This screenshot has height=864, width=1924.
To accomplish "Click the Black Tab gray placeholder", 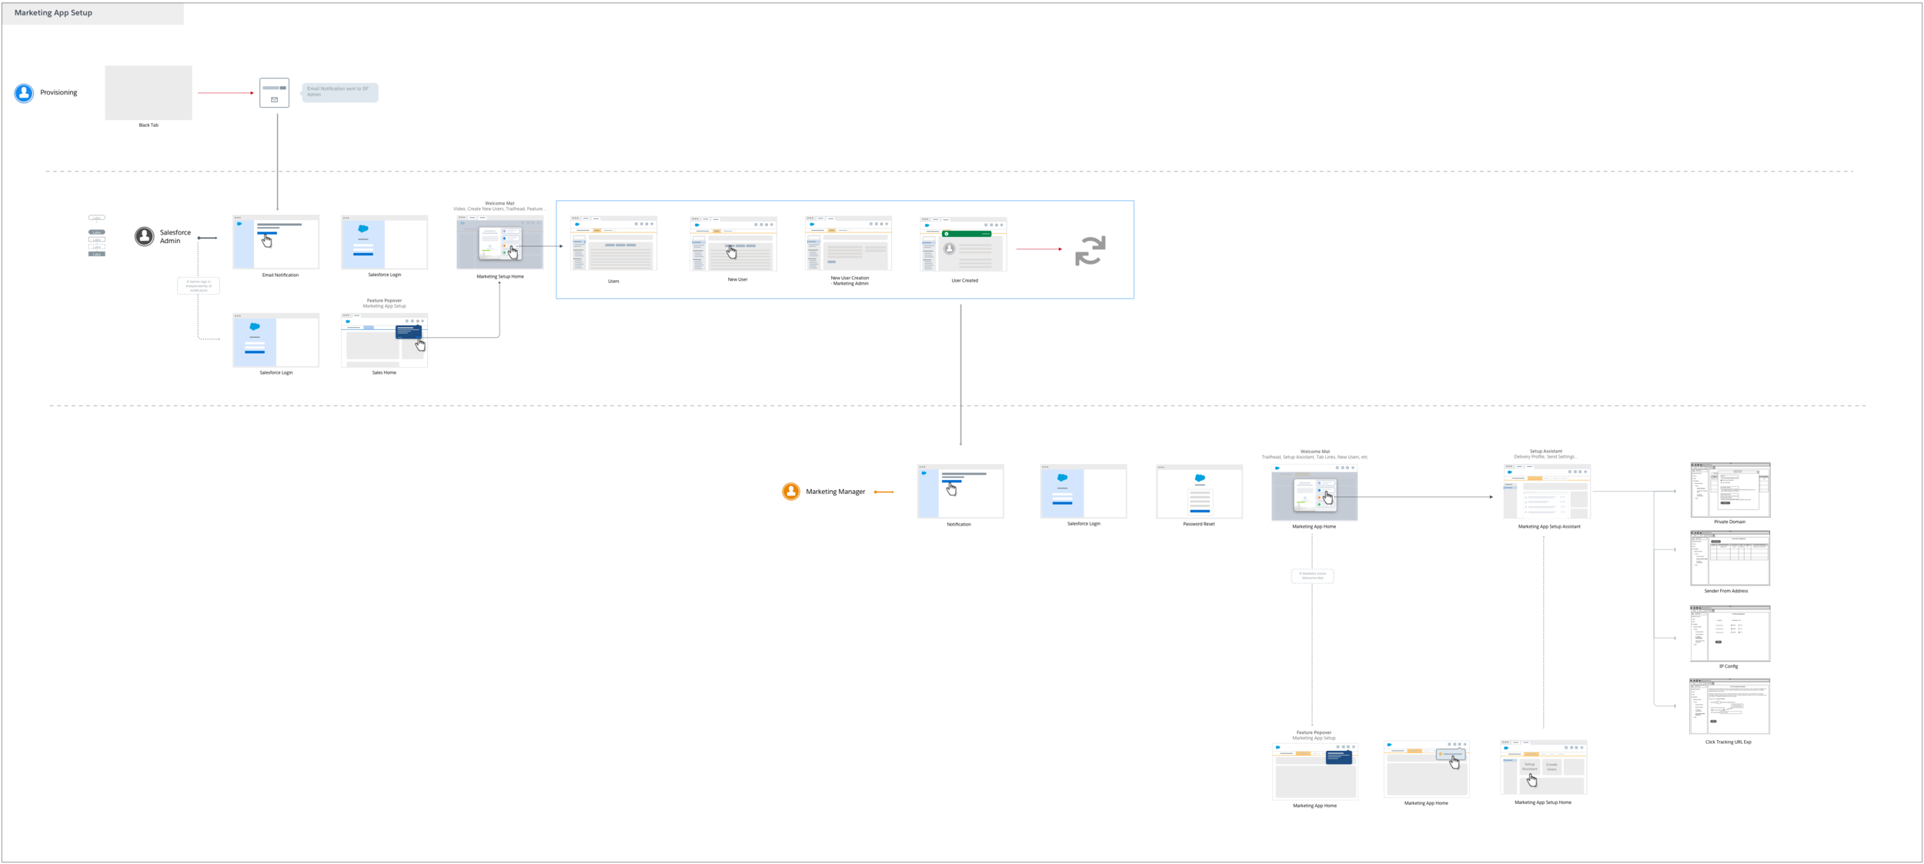I will click(149, 92).
